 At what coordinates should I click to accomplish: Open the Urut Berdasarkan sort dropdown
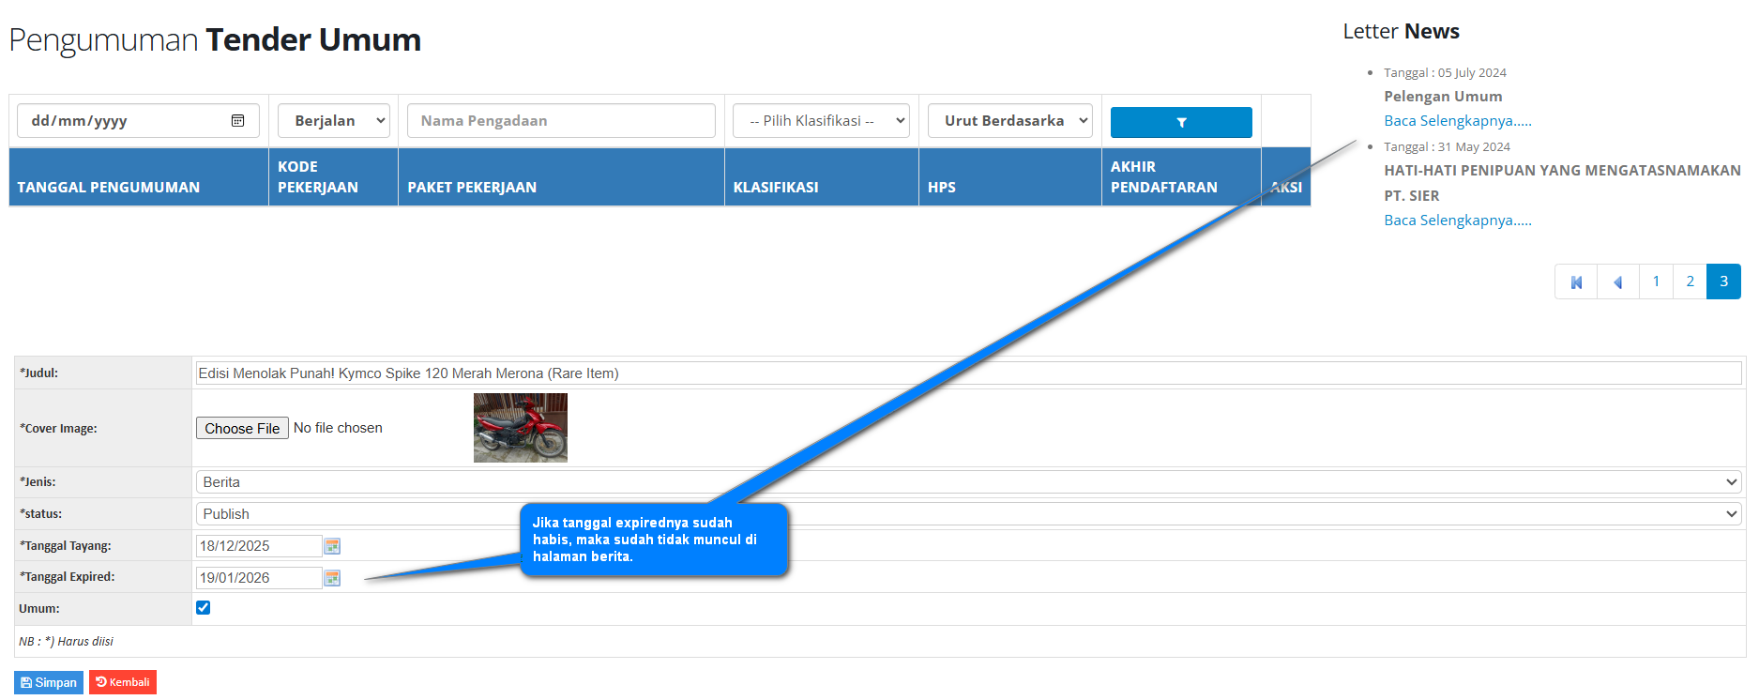(1009, 121)
